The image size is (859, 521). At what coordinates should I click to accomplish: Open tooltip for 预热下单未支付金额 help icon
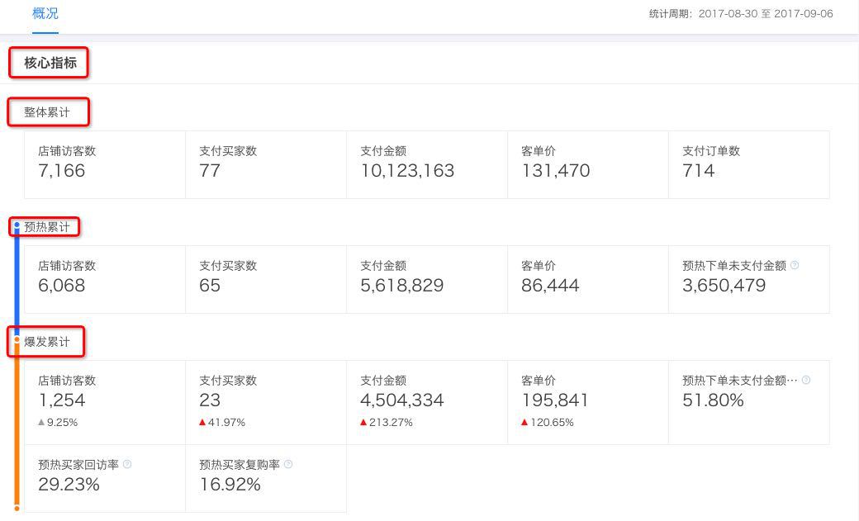tap(795, 266)
